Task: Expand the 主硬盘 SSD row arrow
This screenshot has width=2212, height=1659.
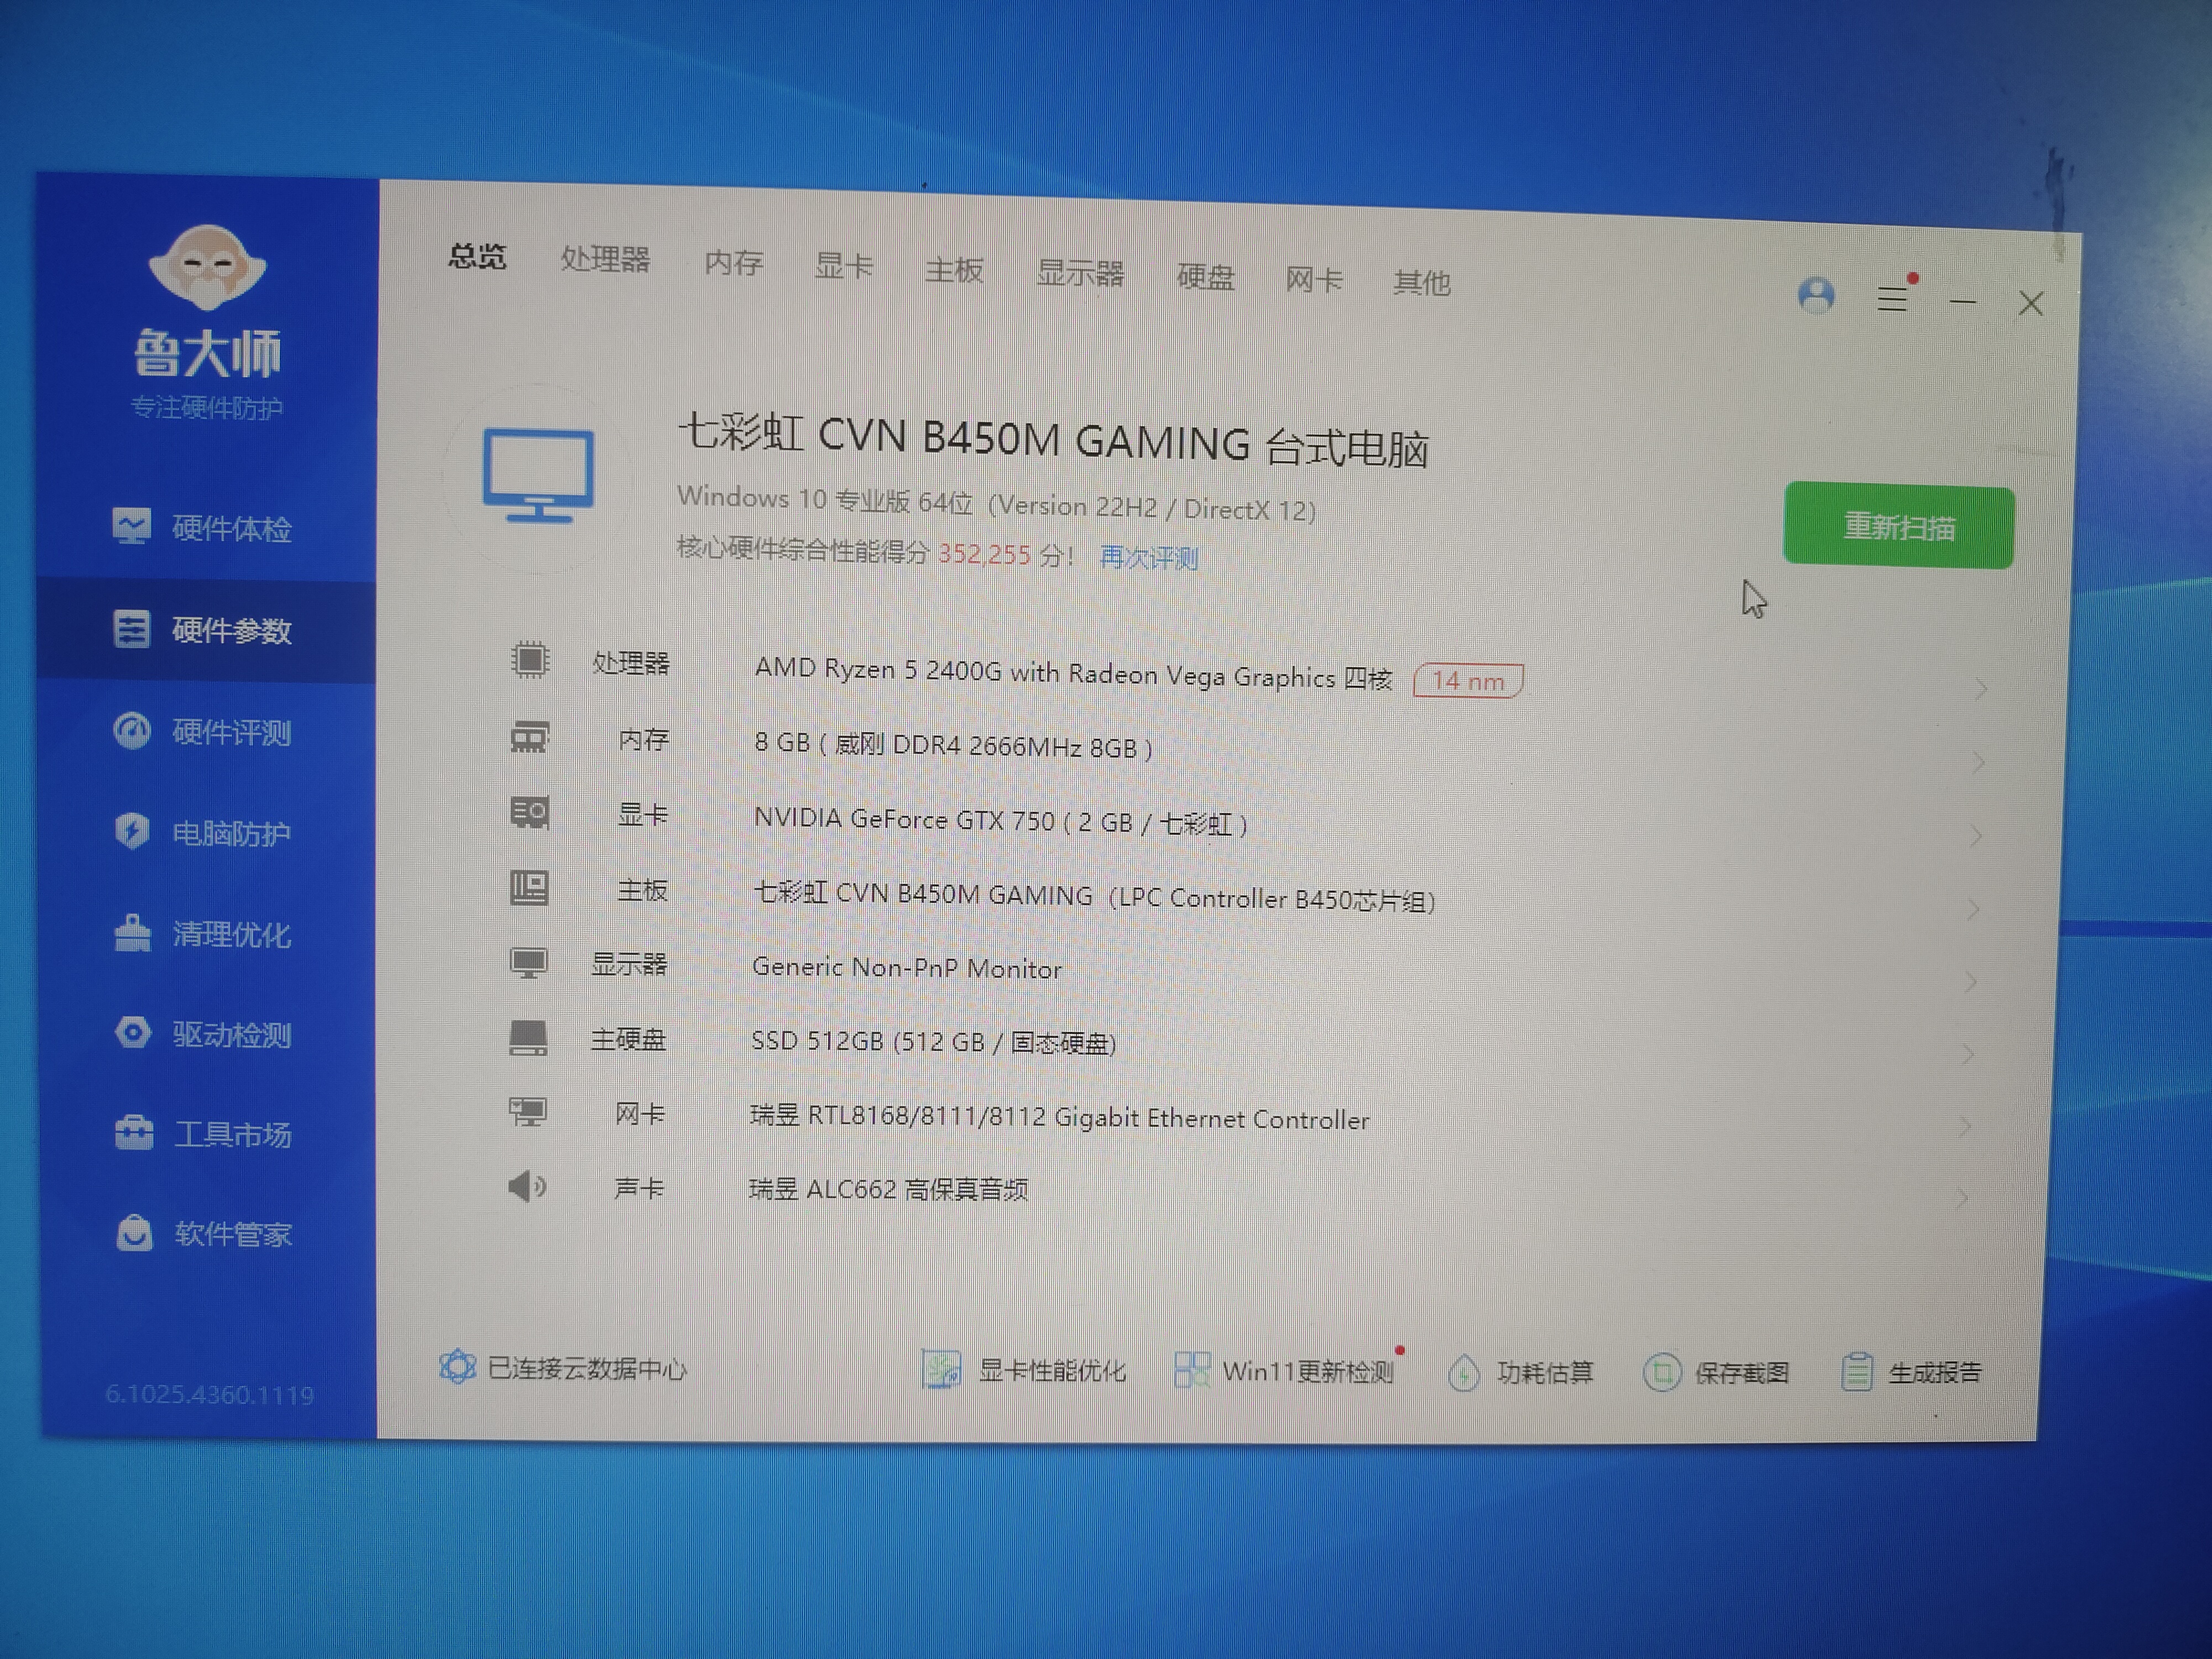Action: point(1968,1054)
